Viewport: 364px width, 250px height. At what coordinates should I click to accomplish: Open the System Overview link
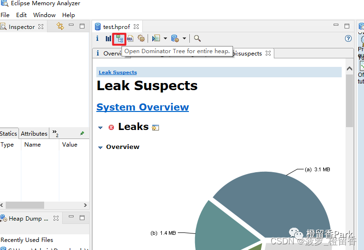click(x=142, y=107)
